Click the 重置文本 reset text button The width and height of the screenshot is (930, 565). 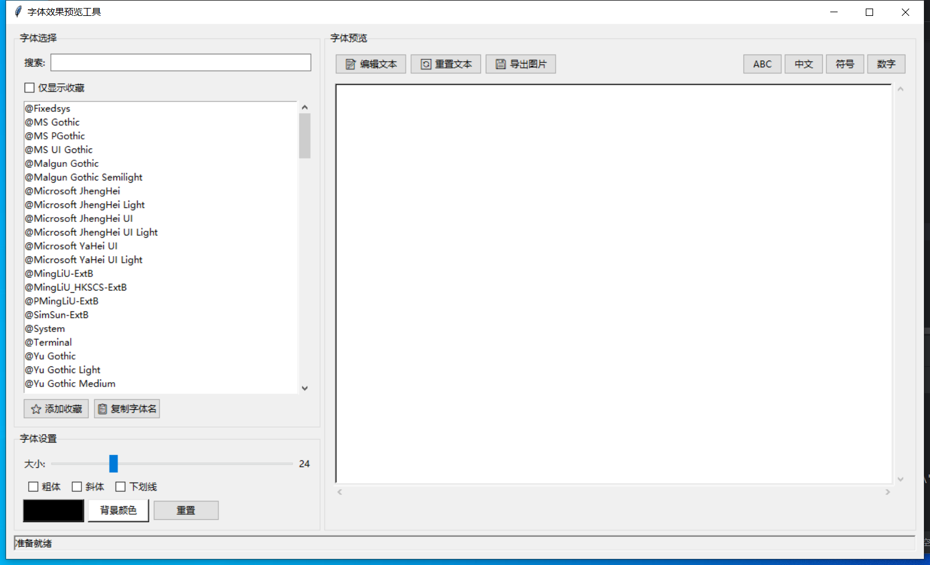[x=446, y=64]
